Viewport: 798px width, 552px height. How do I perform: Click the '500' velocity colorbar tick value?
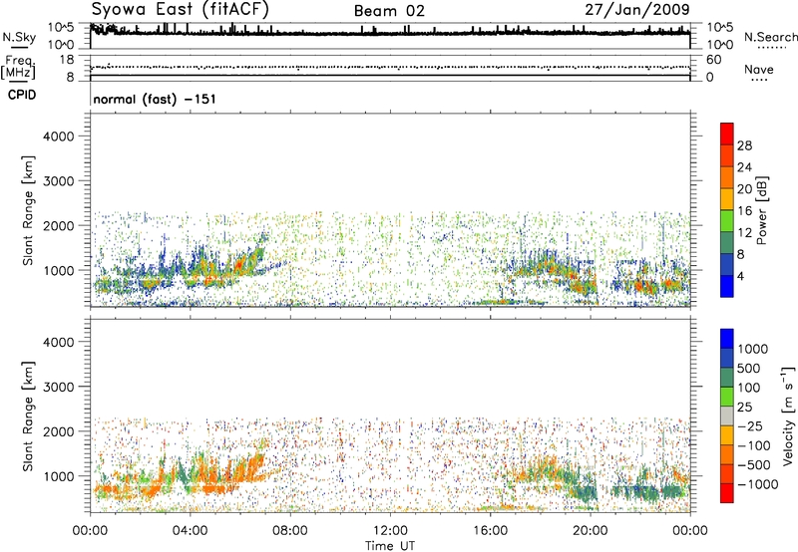click(749, 368)
